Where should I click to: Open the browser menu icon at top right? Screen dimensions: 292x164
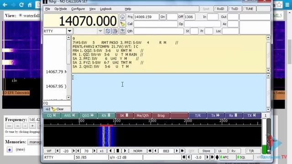(x=287, y=5)
